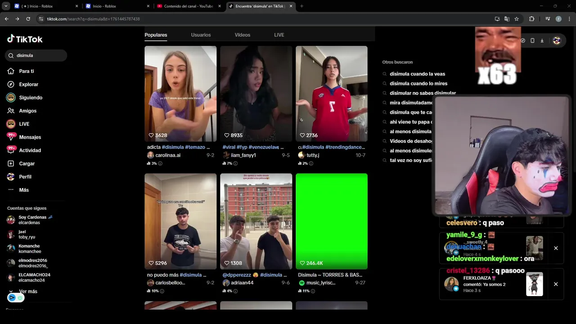The height and width of the screenshot is (324, 576).
Task: Open Para ti in the sidebar
Action: tap(21, 71)
